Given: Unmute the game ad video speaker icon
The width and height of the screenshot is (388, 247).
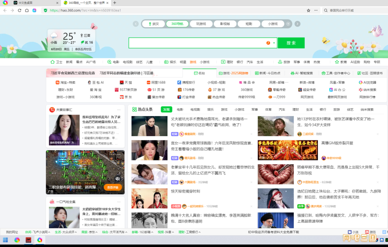Looking at the screenshot, I should tap(117, 179).
